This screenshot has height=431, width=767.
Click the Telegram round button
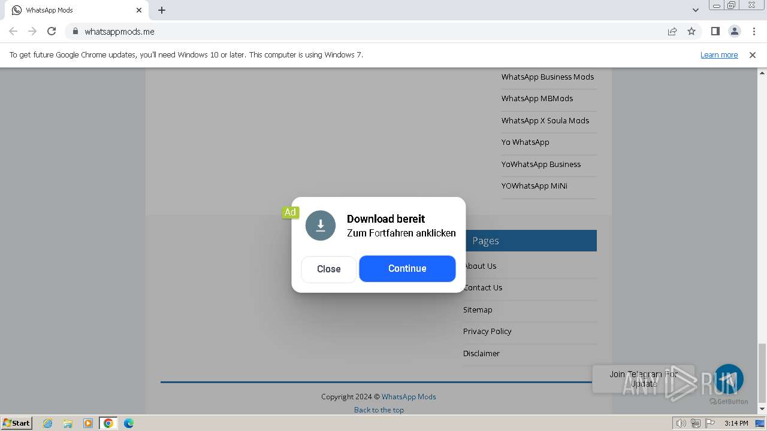[728, 379]
